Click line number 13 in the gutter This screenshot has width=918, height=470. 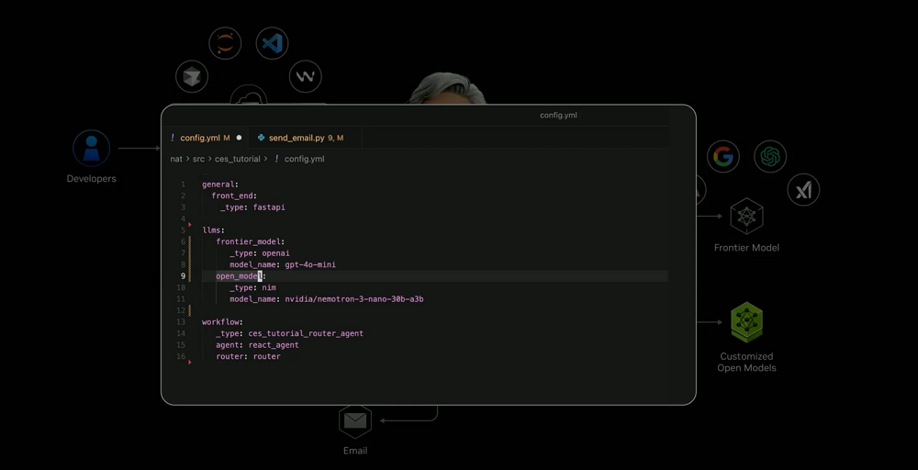click(181, 322)
